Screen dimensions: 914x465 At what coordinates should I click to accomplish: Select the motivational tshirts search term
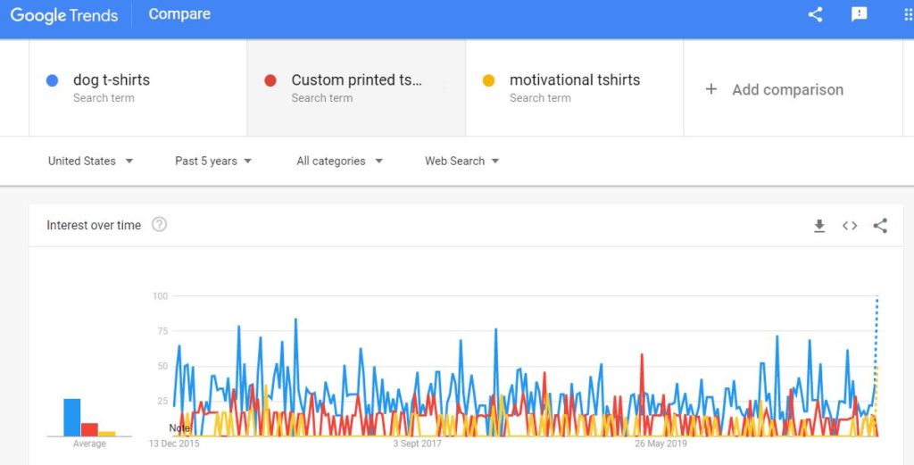tap(574, 88)
